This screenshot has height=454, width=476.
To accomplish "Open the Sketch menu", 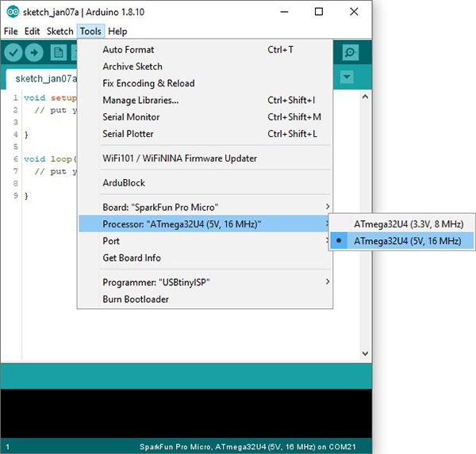I will 59,32.
